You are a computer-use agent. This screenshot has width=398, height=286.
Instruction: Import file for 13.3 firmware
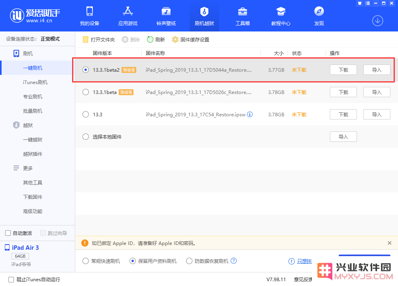click(x=376, y=114)
